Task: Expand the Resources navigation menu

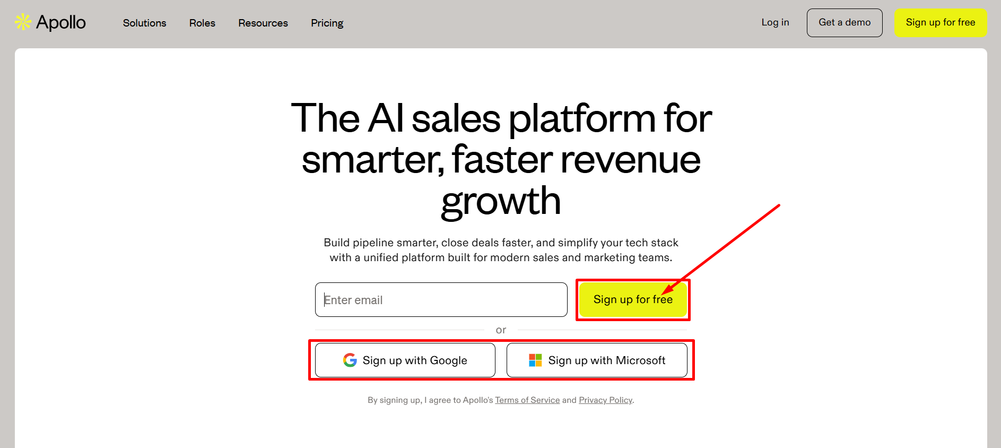Action: (x=263, y=23)
